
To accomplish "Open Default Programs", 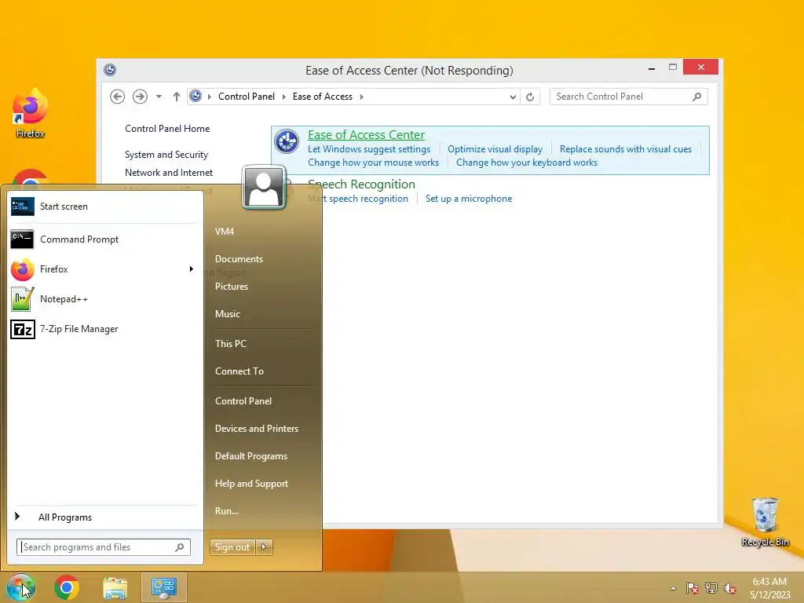I will coord(251,456).
